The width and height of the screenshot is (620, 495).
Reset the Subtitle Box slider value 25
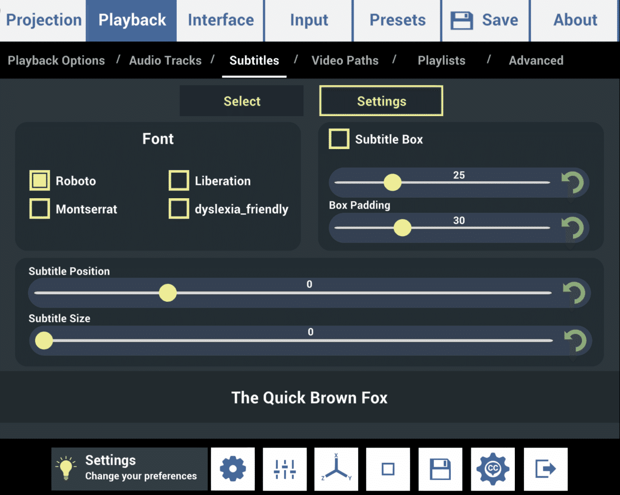[x=572, y=183]
